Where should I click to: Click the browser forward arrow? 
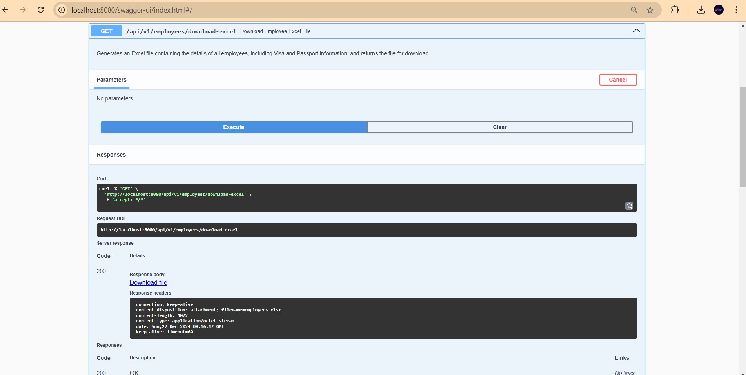click(23, 10)
